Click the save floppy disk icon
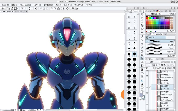Image resolution: width=178 pixels, height=111 pixels. pyautogui.click(x=15, y=9)
